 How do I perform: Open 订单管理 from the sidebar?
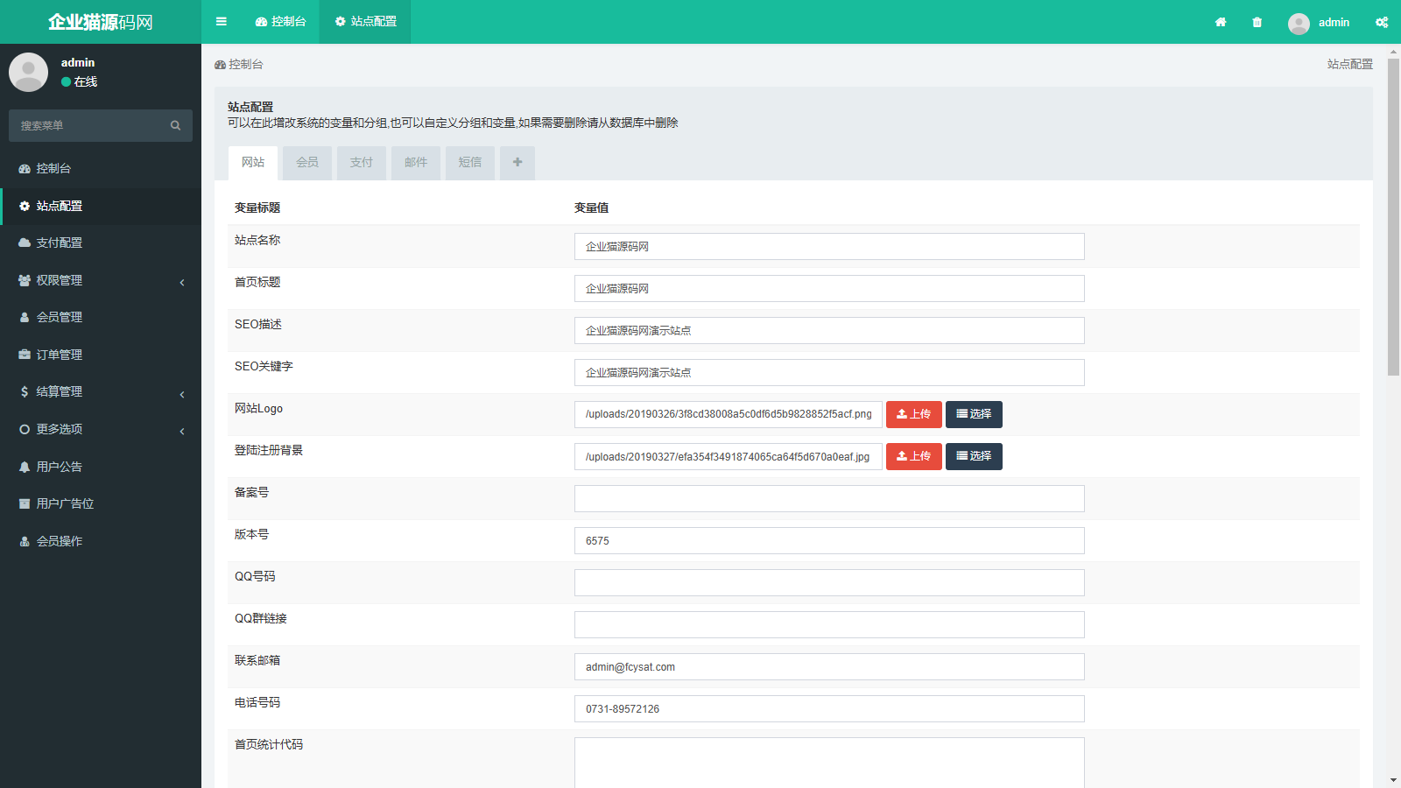coord(60,355)
